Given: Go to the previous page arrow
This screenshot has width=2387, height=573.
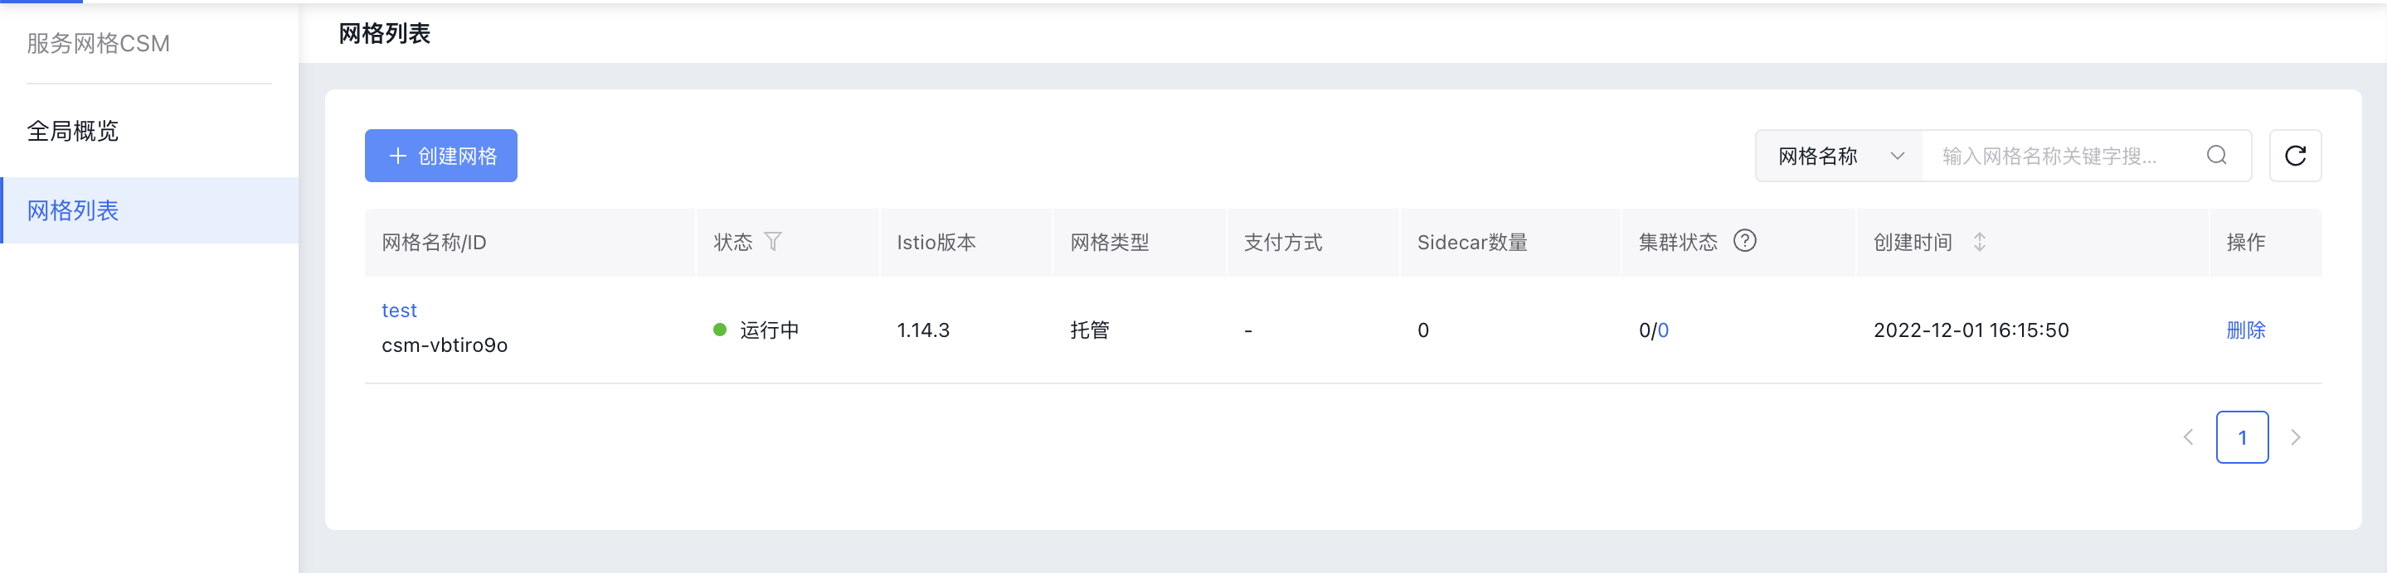Looking at the screenshot, I should [2188, 437].
